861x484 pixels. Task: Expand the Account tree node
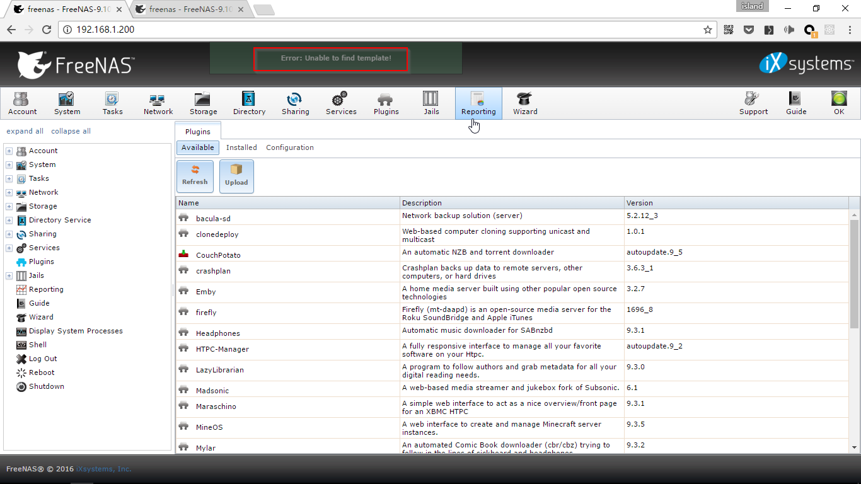(9, 151)
